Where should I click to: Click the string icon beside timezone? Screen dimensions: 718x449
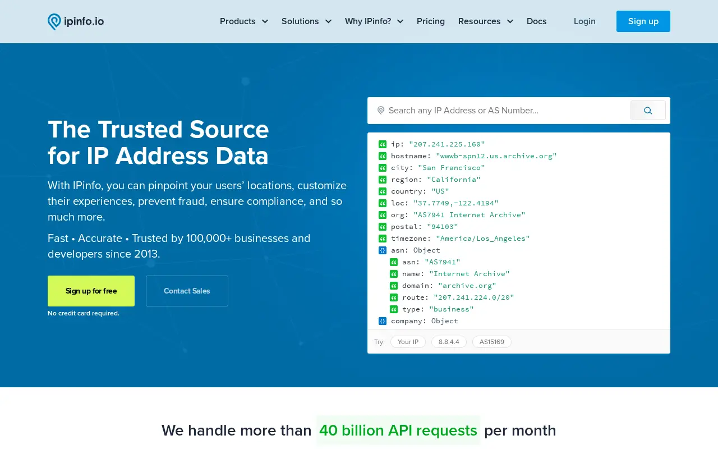383,239
